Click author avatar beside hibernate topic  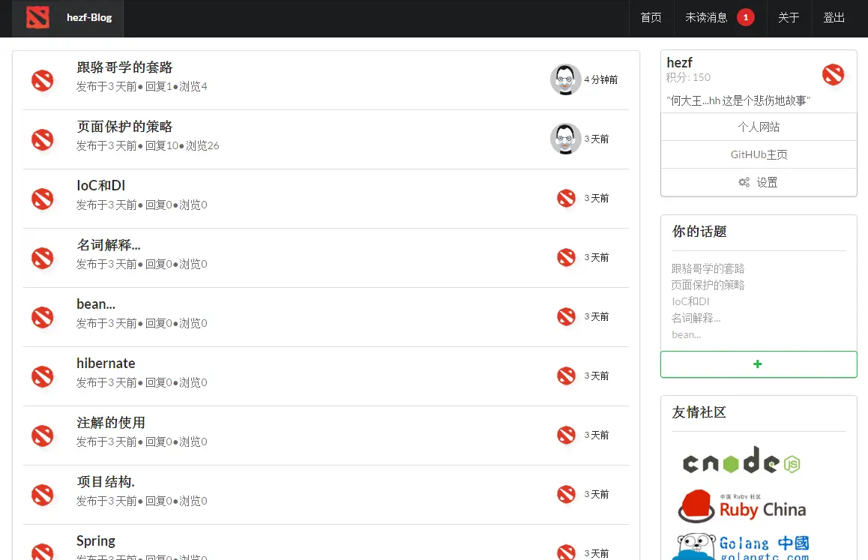(43, 376)
